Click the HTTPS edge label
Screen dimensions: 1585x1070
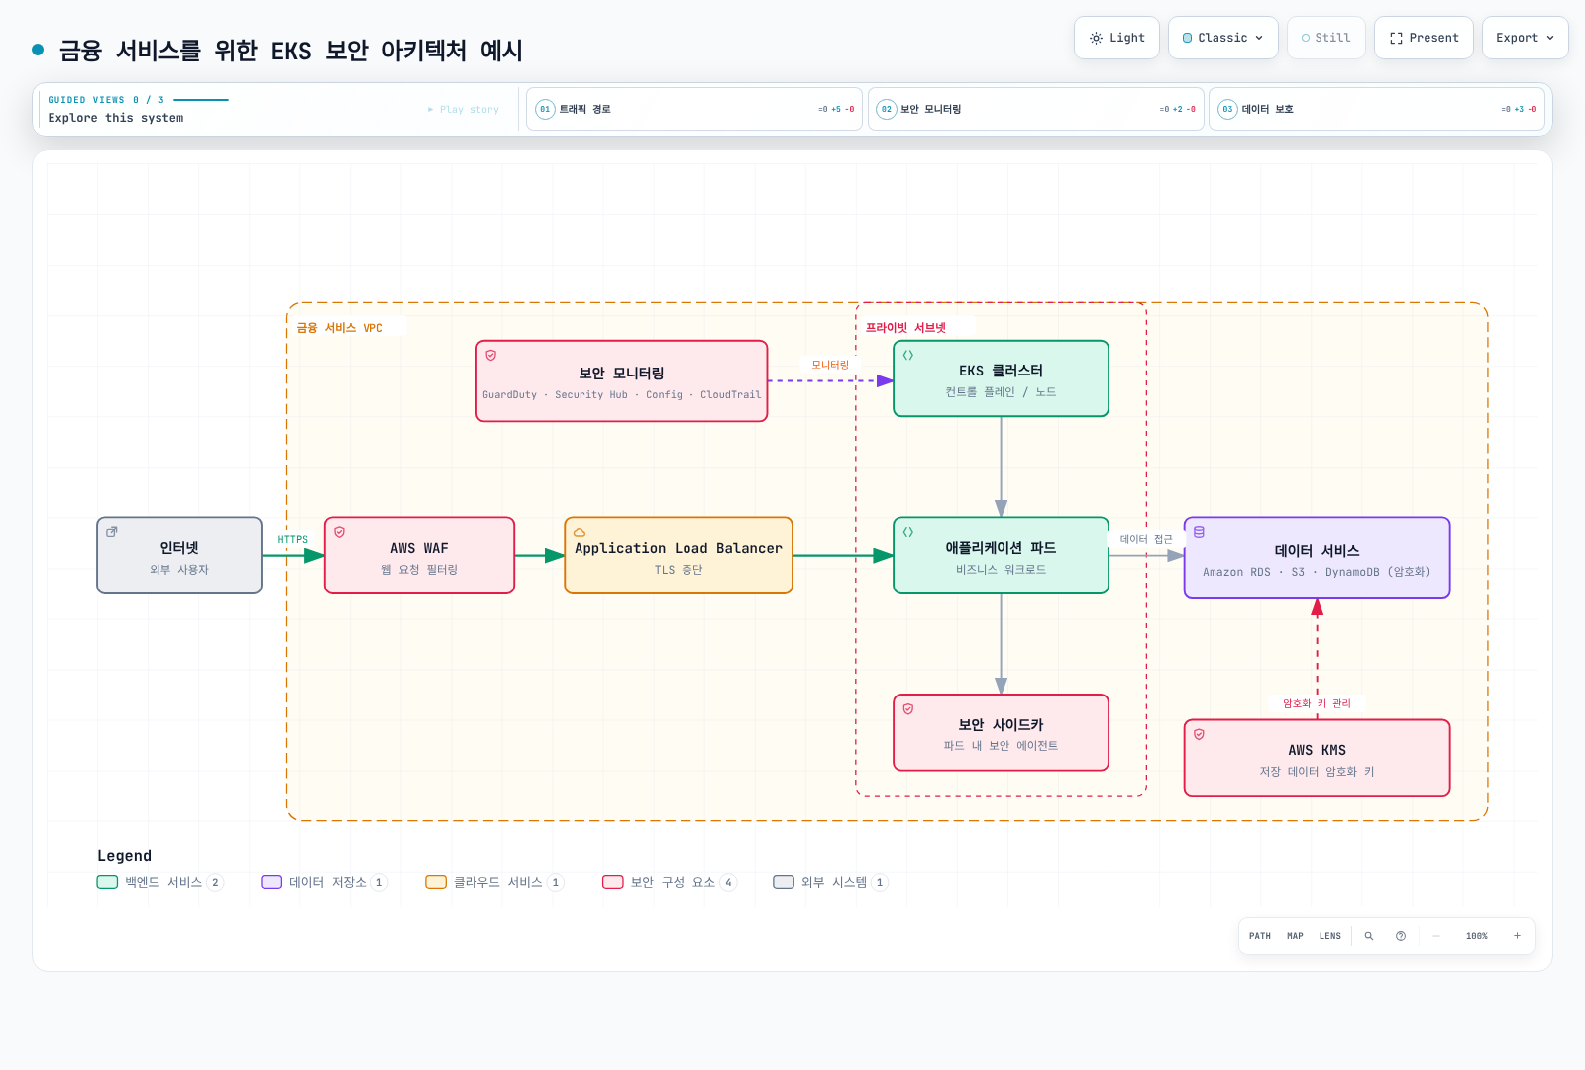[x=293, y=540]
